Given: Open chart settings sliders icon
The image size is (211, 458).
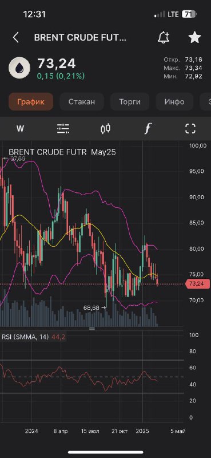Looking at the screenshot, I should click(63, 128).
